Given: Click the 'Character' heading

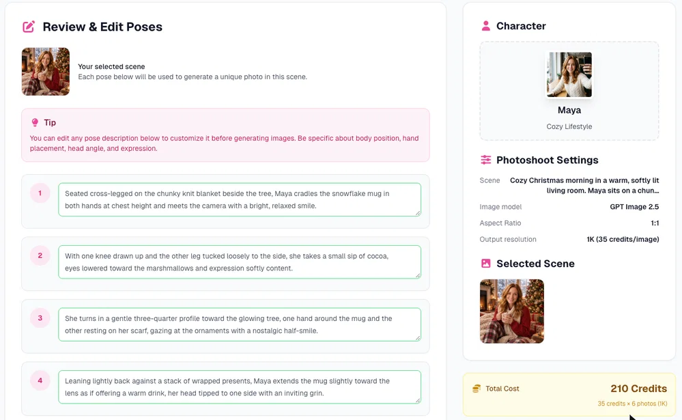Looking at the screenshot, I should [x=521, y=26].
